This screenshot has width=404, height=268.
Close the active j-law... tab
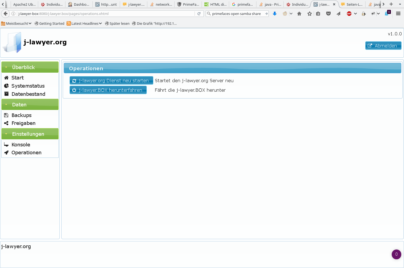pos(334,4)
